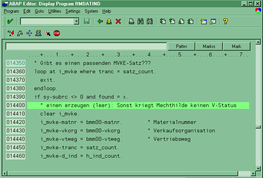Click the yellow Exit up-arrow icon

point(109,21)
